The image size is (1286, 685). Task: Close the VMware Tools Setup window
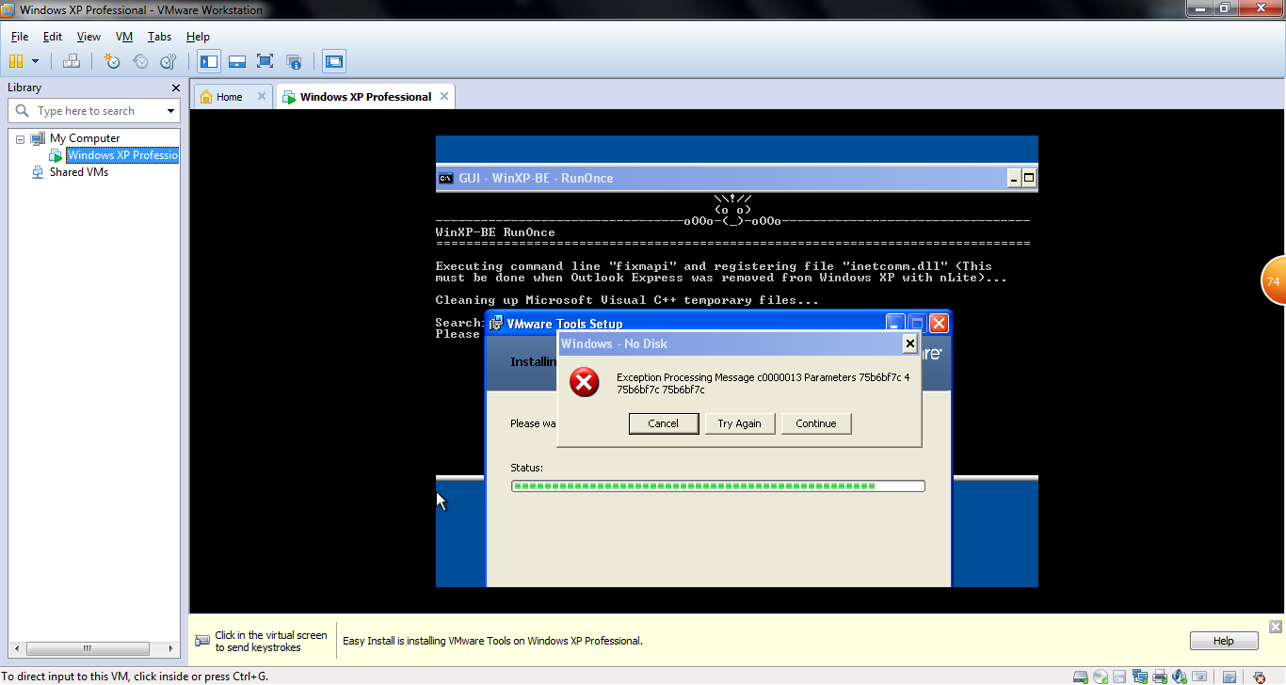(939, 324)
